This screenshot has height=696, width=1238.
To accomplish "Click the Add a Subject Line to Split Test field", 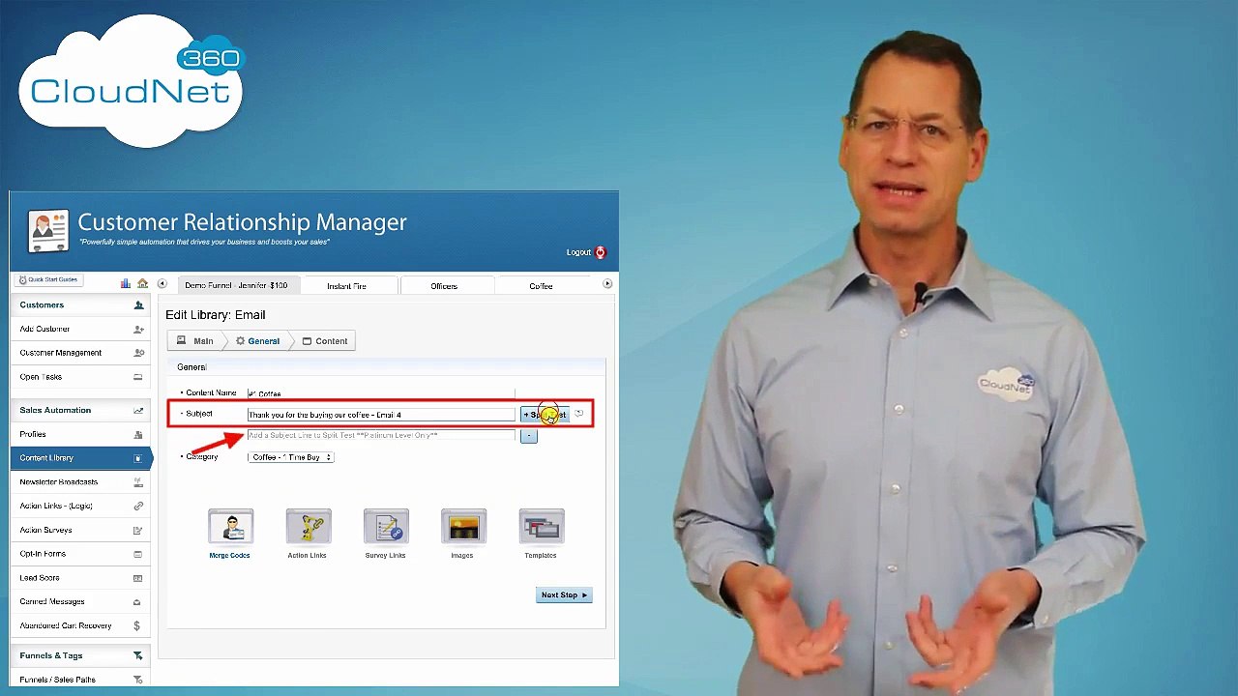I will [x=381, y=436].
